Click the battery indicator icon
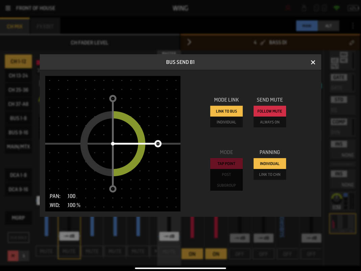 (354, 8)
